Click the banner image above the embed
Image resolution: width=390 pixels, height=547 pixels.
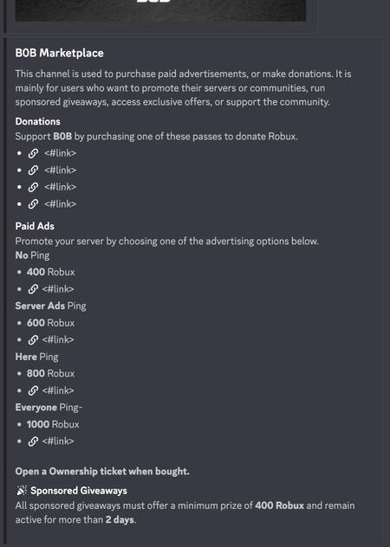pos(160,10)
